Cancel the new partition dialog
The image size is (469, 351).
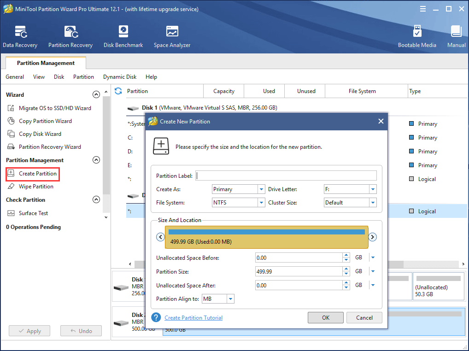364,317
